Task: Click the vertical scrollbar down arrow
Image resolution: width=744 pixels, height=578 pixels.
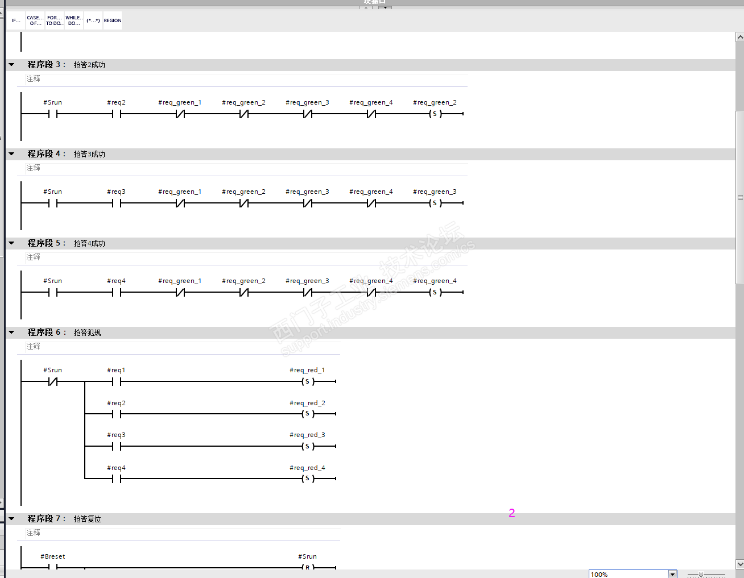Action: [740, 564]
